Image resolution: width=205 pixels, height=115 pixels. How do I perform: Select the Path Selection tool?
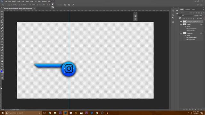click(x=2, y=56)
